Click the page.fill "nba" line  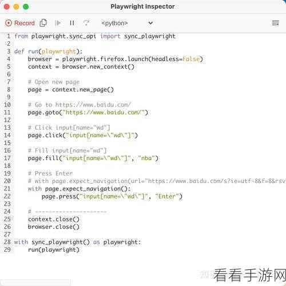pos(93,158)
